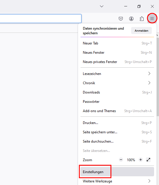Reset zoom by clicking 100%

[131, 160]
